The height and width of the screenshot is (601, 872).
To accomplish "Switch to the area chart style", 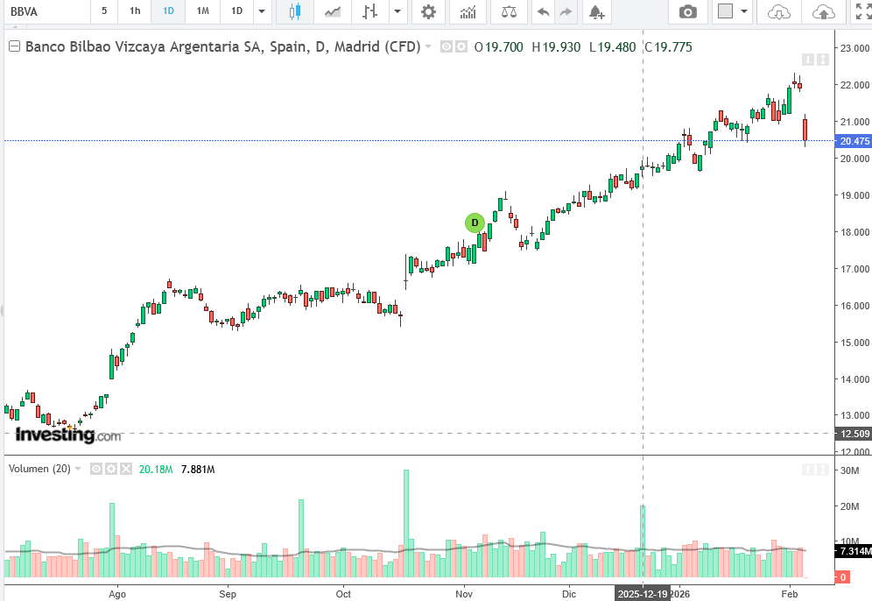I will (333, 11).
